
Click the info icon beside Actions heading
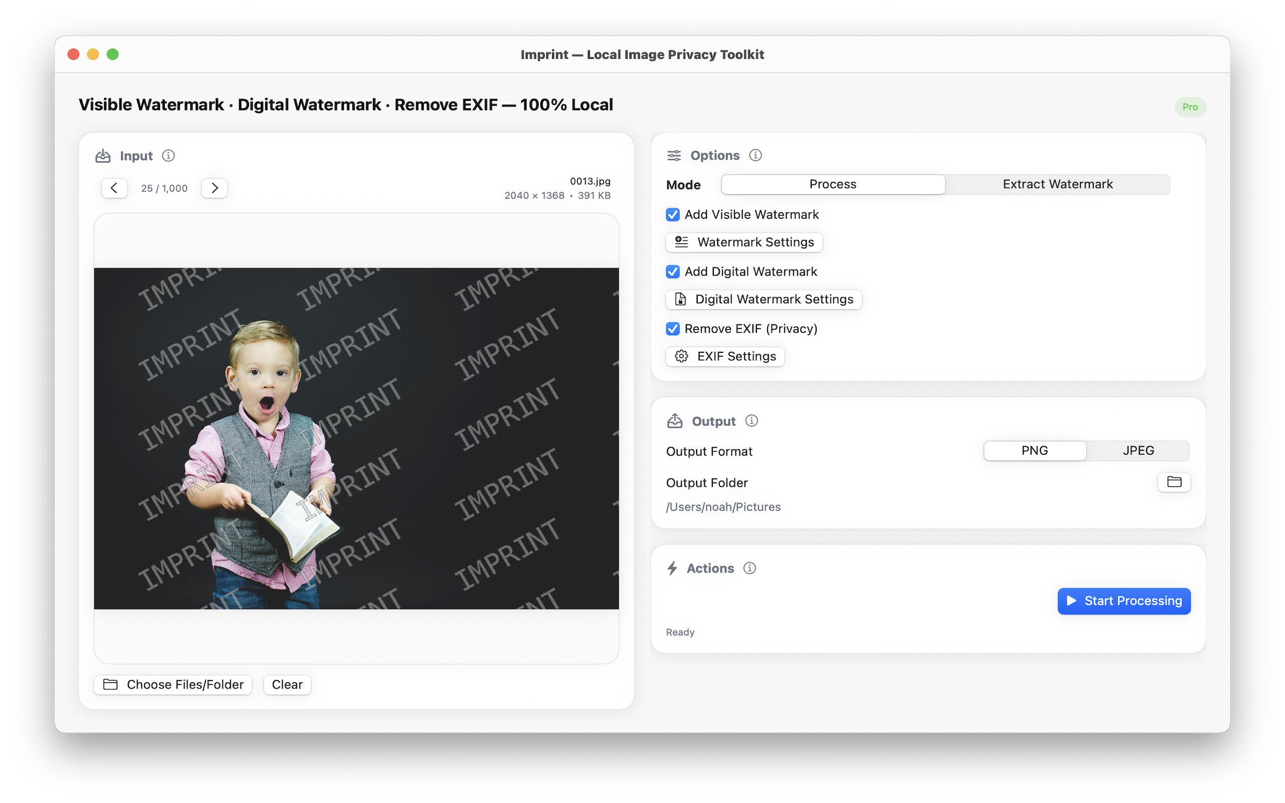tap(749, 568)
